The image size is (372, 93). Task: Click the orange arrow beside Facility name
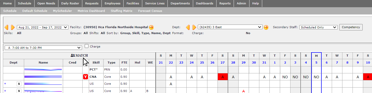pyautogui.click(x=151, y=27)
